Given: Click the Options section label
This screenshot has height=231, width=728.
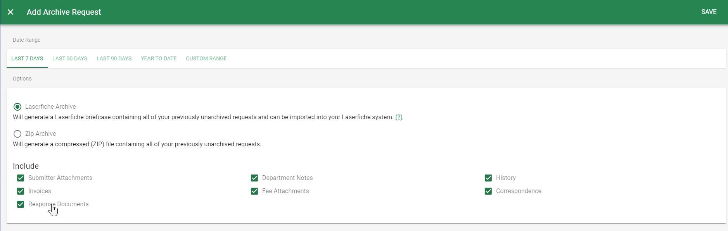Looking at the screenshot, I should pos(22,79).
